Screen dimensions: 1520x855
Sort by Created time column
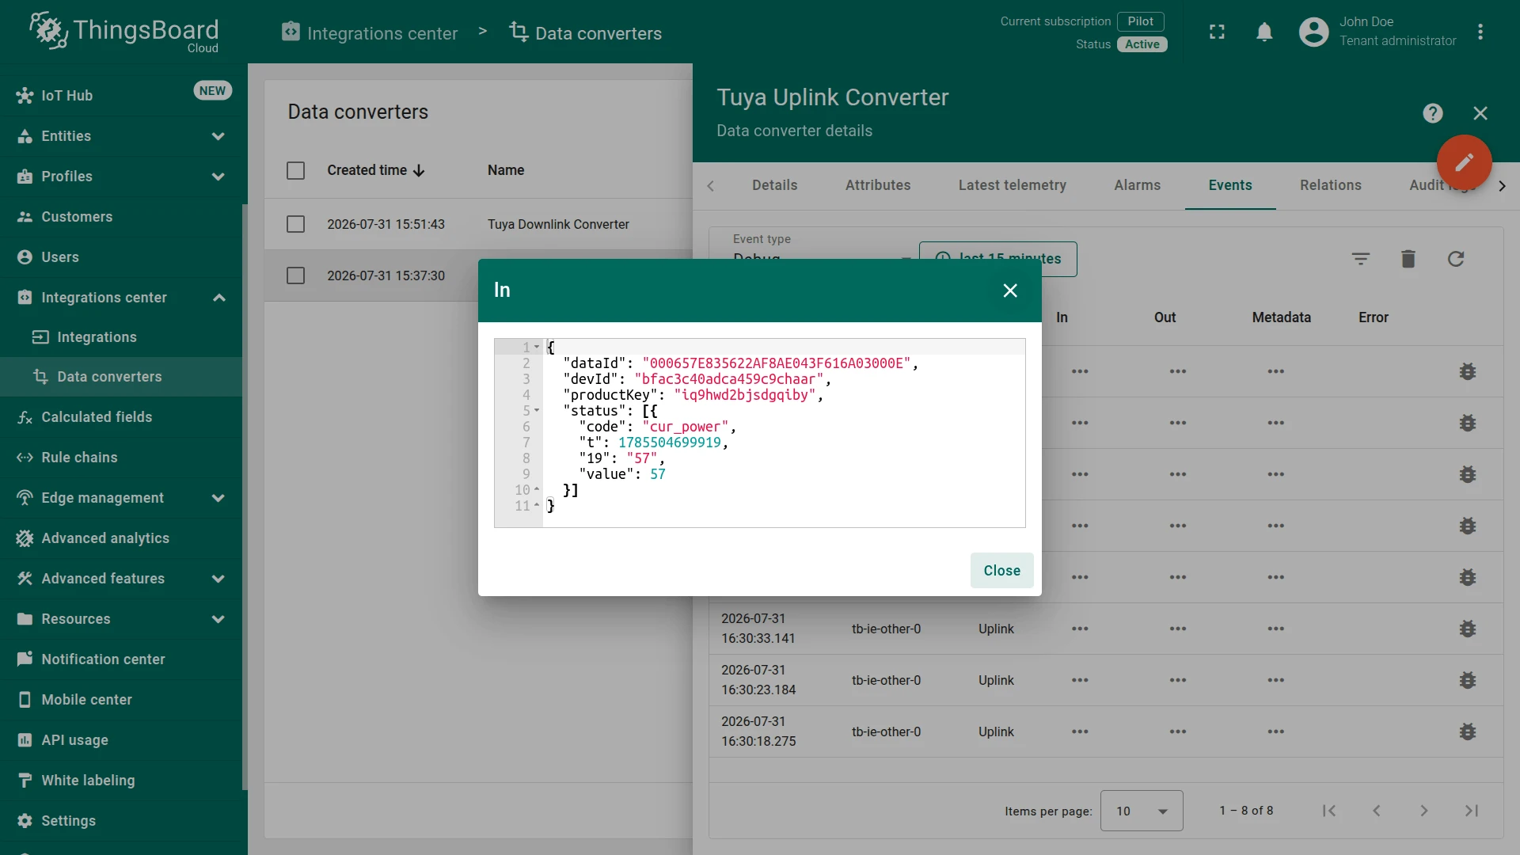(376, 170)
